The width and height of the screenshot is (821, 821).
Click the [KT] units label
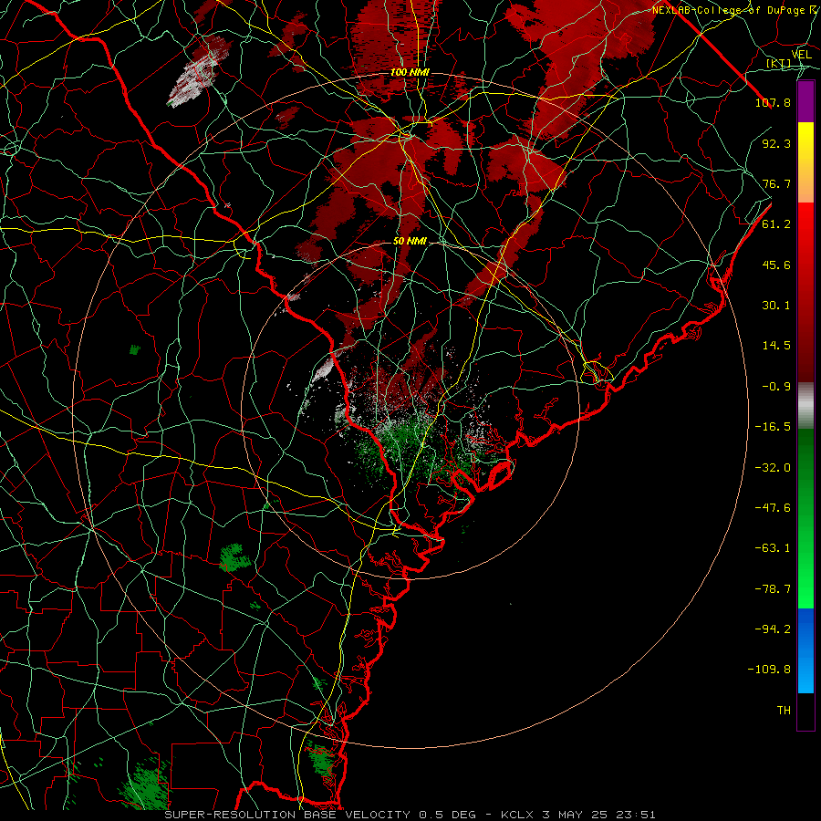[779, 63]
